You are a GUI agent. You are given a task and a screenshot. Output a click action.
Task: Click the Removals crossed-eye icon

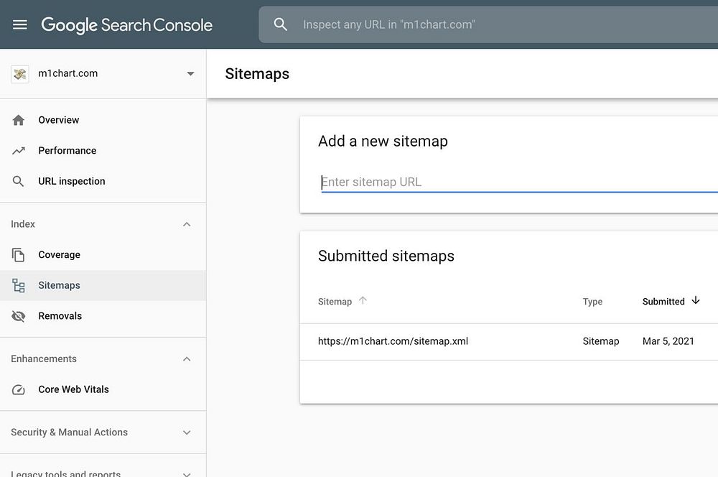19,316
